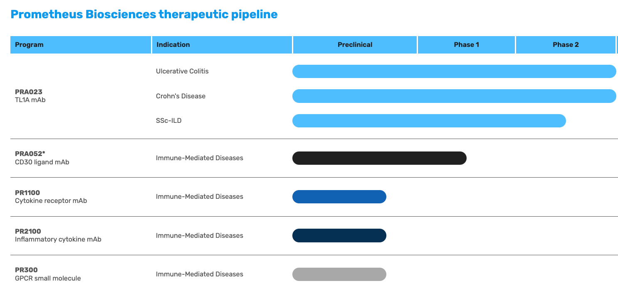The width and height of the screenshot is (618, 293).
Task: Click the Prometheus Biosciences therapeutic pipeline title
Action: [x=144, y=15]
